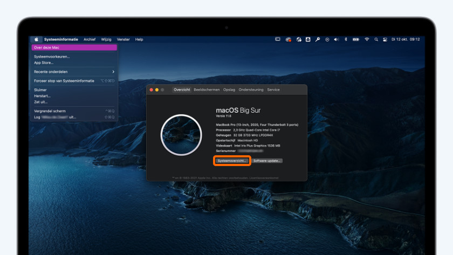The height and width of the screenshot is (255, 453).
Task: Switch to the Service tab
Action: coord(273,90)
